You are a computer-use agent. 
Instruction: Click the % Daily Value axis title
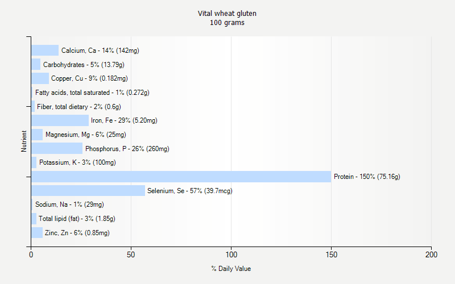pos(231,269)
